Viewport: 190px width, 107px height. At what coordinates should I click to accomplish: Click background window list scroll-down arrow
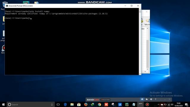pos(147,69)
